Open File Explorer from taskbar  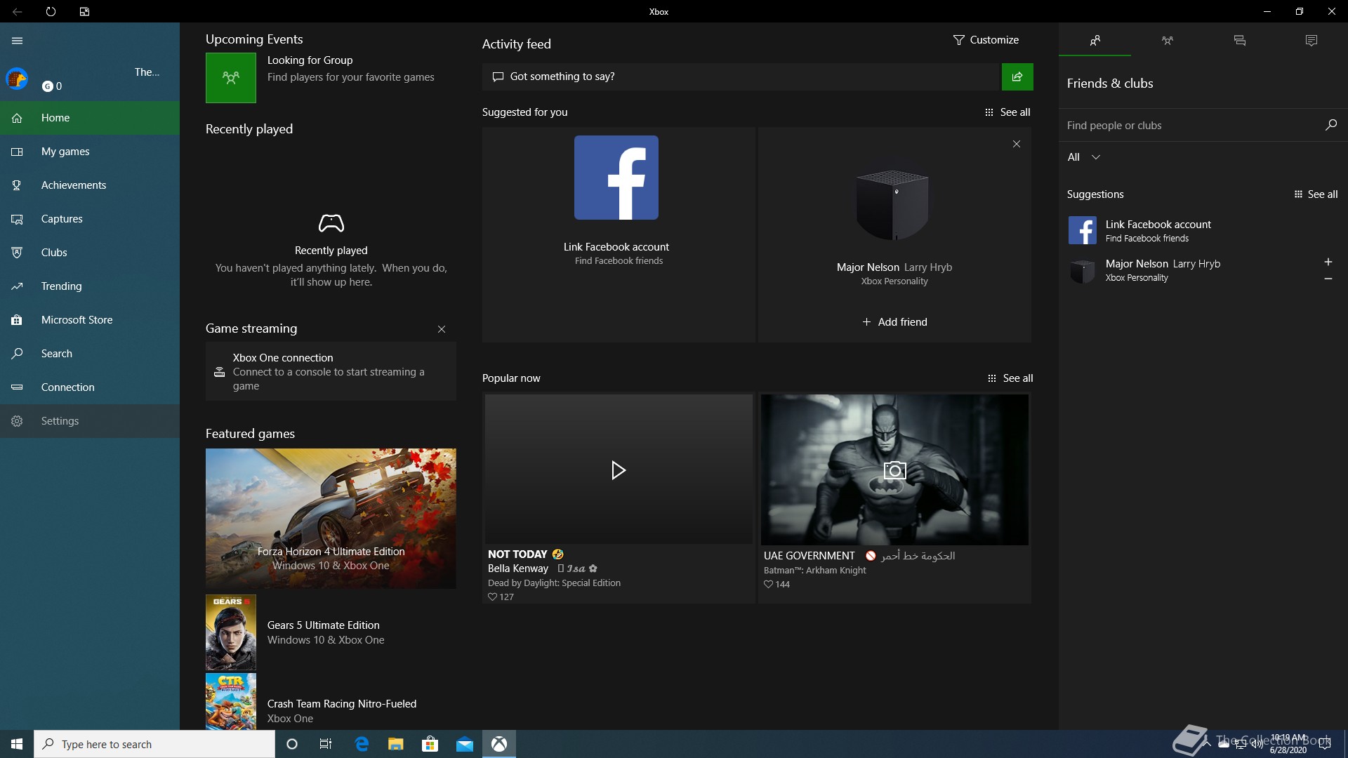[x=396, y=744]
